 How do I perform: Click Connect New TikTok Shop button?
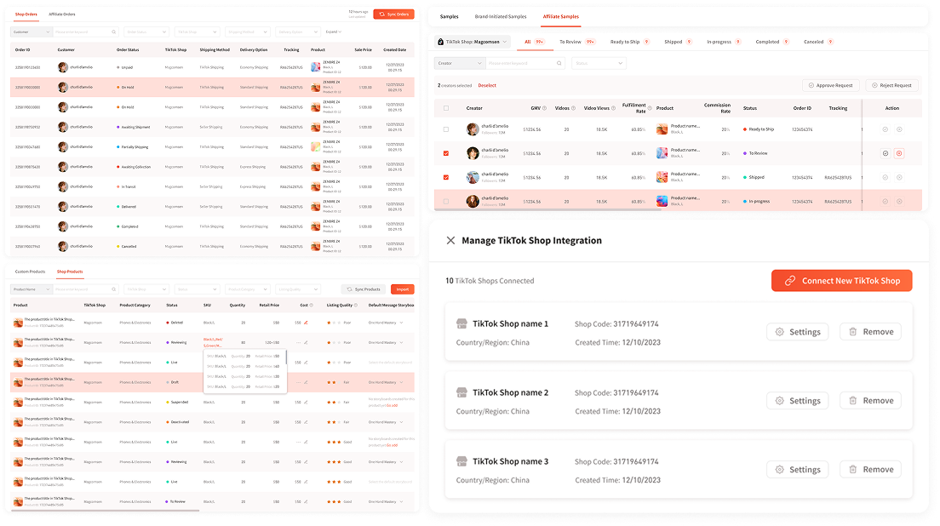pyautogui.click(x=841, y=281)
